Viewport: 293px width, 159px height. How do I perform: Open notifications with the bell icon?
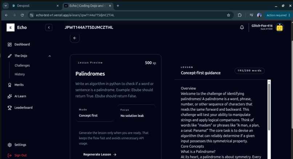(242, 28)
